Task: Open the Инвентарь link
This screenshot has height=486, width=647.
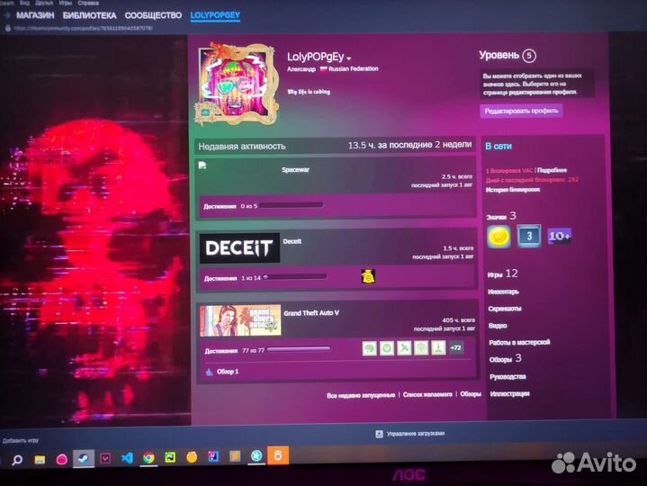Action: [503, 292]
